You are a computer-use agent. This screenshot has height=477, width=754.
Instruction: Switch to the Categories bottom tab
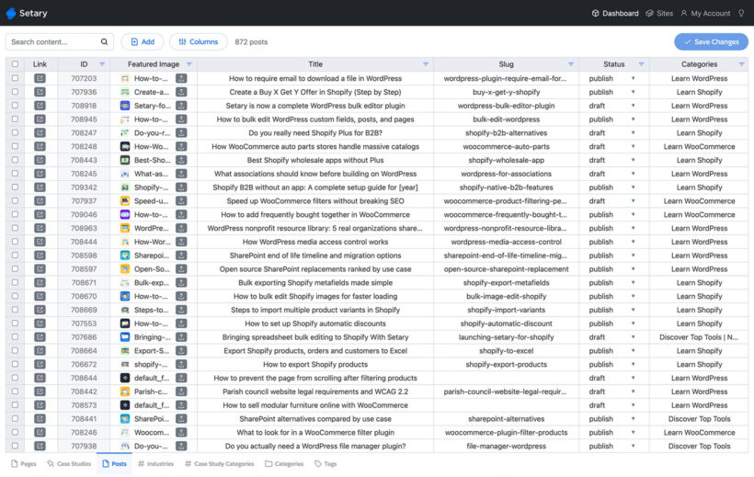pos(284,464)
